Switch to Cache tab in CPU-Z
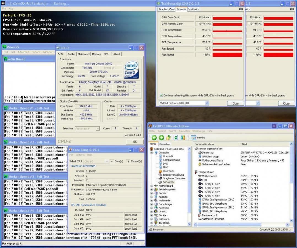The image size is (297, 248). pyautogui.click(x=71, y=54)
